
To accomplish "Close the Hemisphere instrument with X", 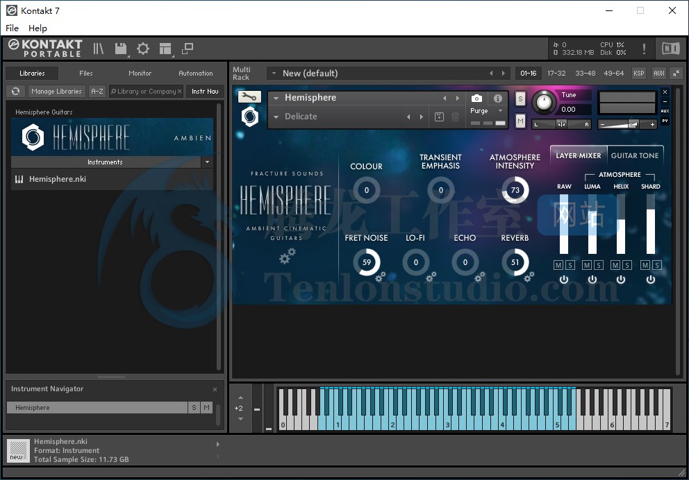I will [665, 92].
